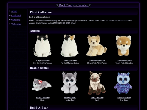Click the arrow icon beside Webcomic
Viewport: 147px width, 110px height.
coord(10,24)
